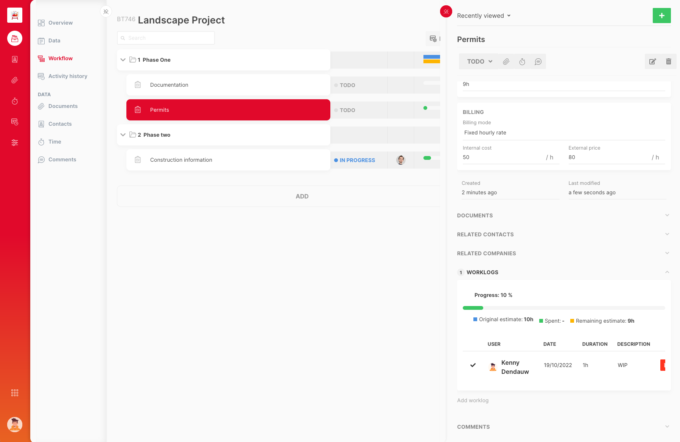Image resolution: width=680 pixels, height=442 pixels.
Task: Open the TODO status dropdown
Action: tap(479, 62)
